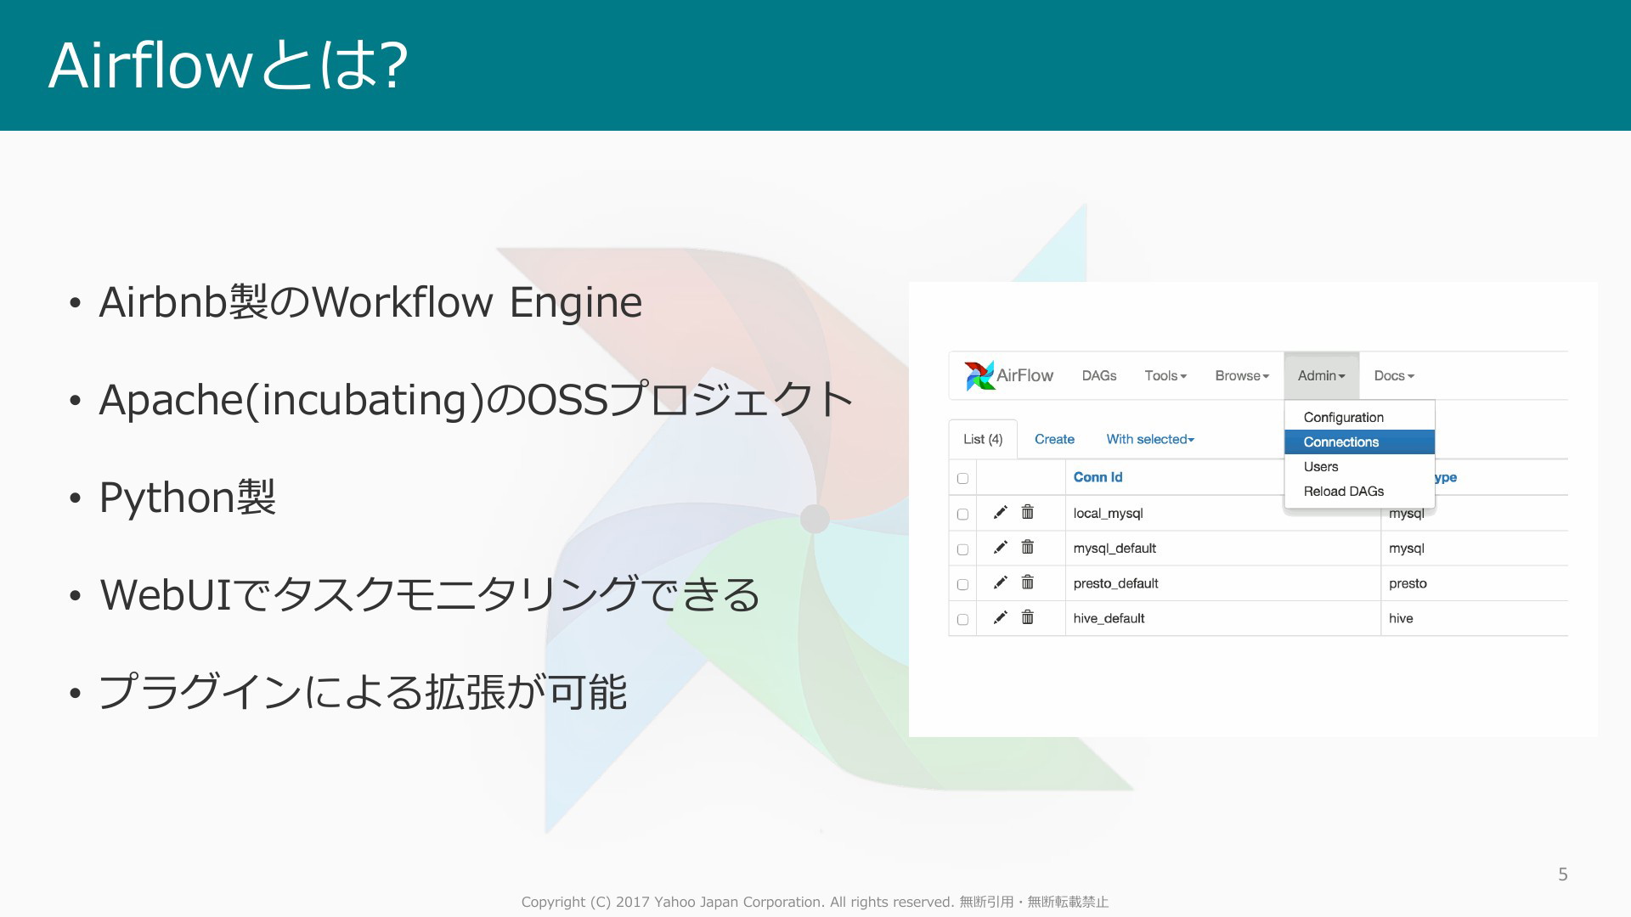Open the Browse dropdown menu
The image size is (1631, 917).
tap(1242, 376)
